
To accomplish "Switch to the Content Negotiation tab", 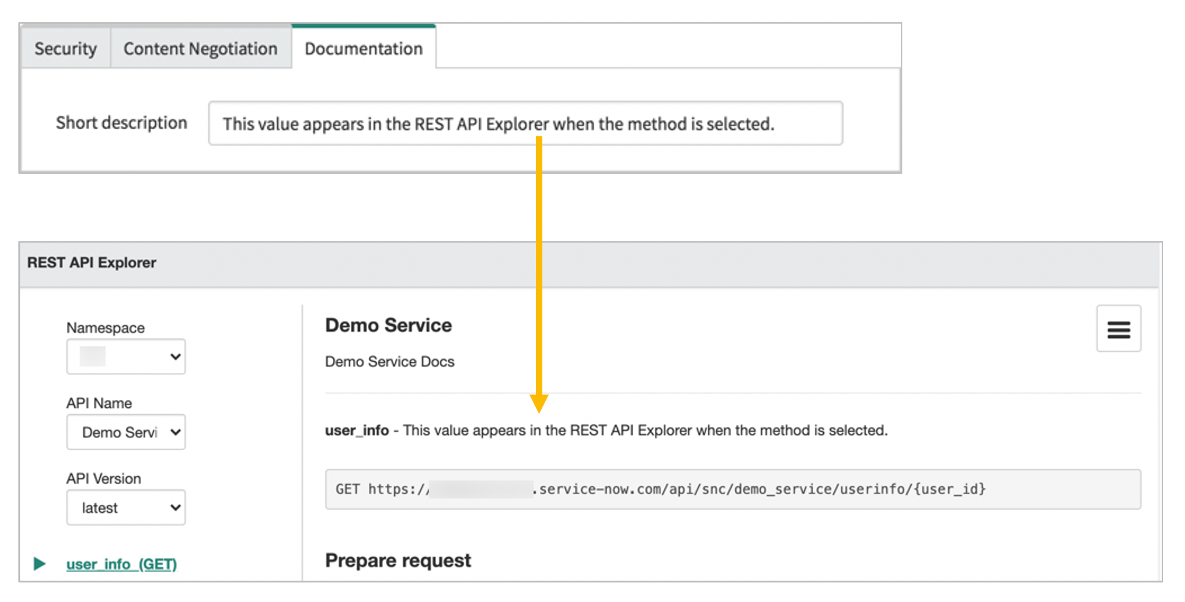I will [x=200, y=48].
